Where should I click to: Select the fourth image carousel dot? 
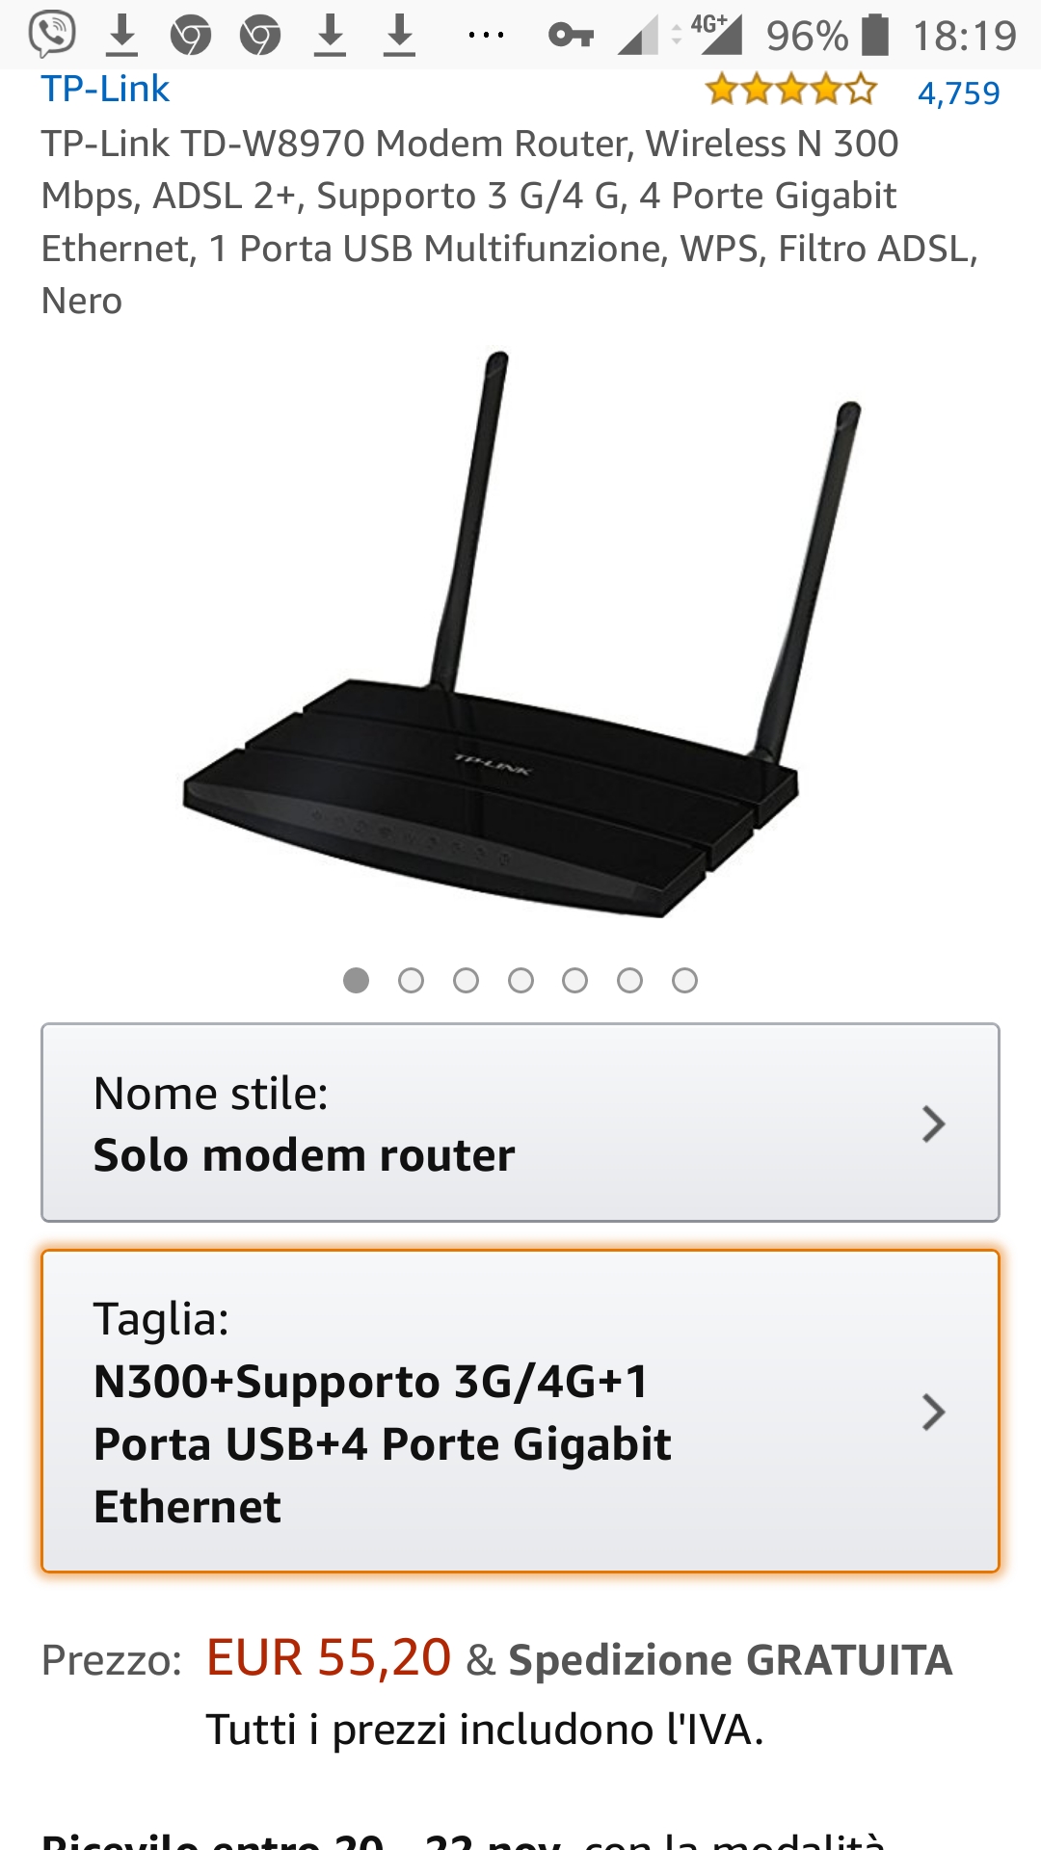coord(520,980)
